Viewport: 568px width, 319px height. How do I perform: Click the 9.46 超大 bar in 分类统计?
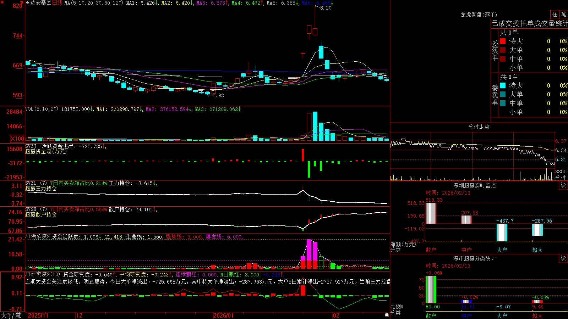click(537, 302)
